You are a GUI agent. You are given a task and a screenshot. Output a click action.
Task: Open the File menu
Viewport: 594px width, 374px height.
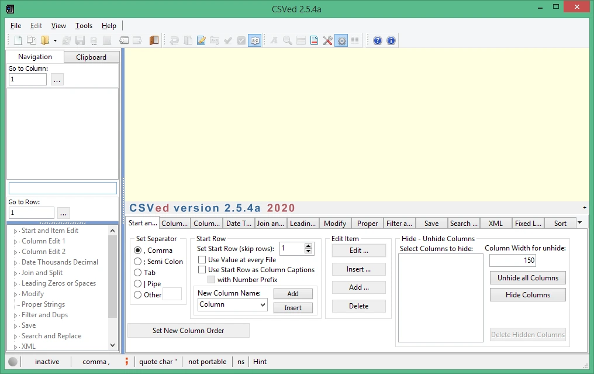point(16,26)
